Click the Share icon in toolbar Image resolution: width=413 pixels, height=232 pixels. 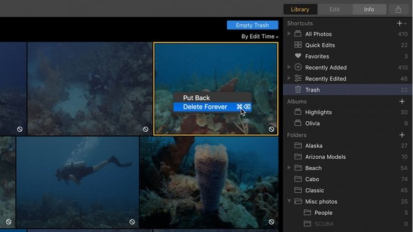[x=398, y=9]
